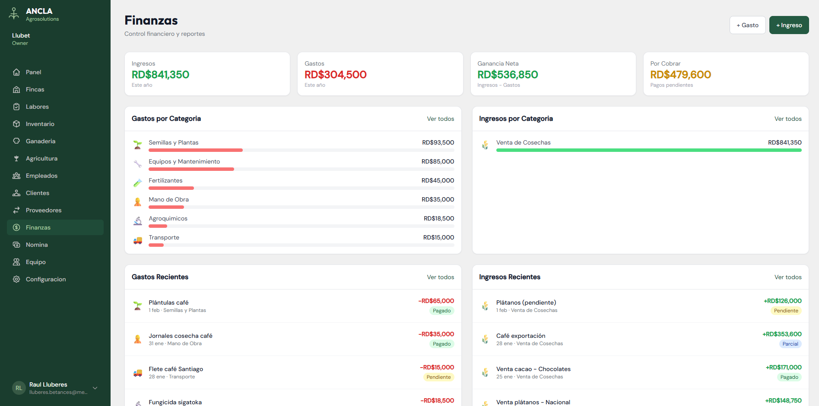Image resolution: width=819 pixels, height=406 pixels.
Task: Expand the Raul Lluberes account menu
Action: (x=95, y=388)
